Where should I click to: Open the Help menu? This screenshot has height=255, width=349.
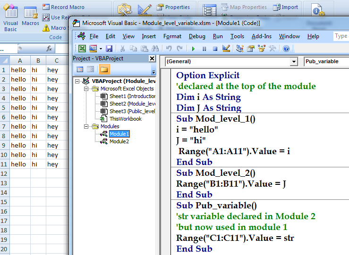(x=313, y=36)
